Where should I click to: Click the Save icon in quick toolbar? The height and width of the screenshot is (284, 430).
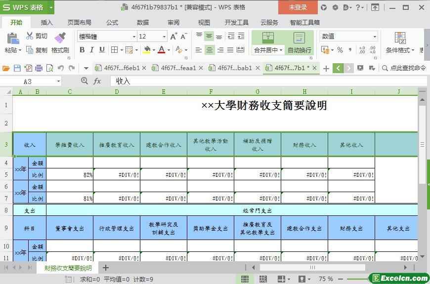tap(17, 68)
